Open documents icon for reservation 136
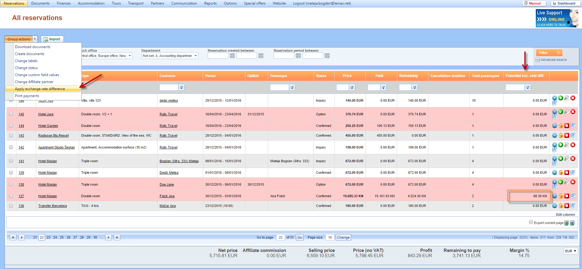The width and height of the screenshot is (582, 269). click(573, 206)
